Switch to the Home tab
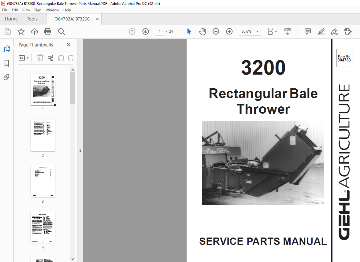360x262 pixels. tap(11, 19)
